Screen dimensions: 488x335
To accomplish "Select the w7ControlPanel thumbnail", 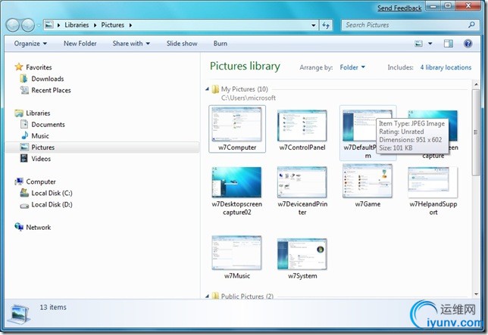I will click(302, 126).
